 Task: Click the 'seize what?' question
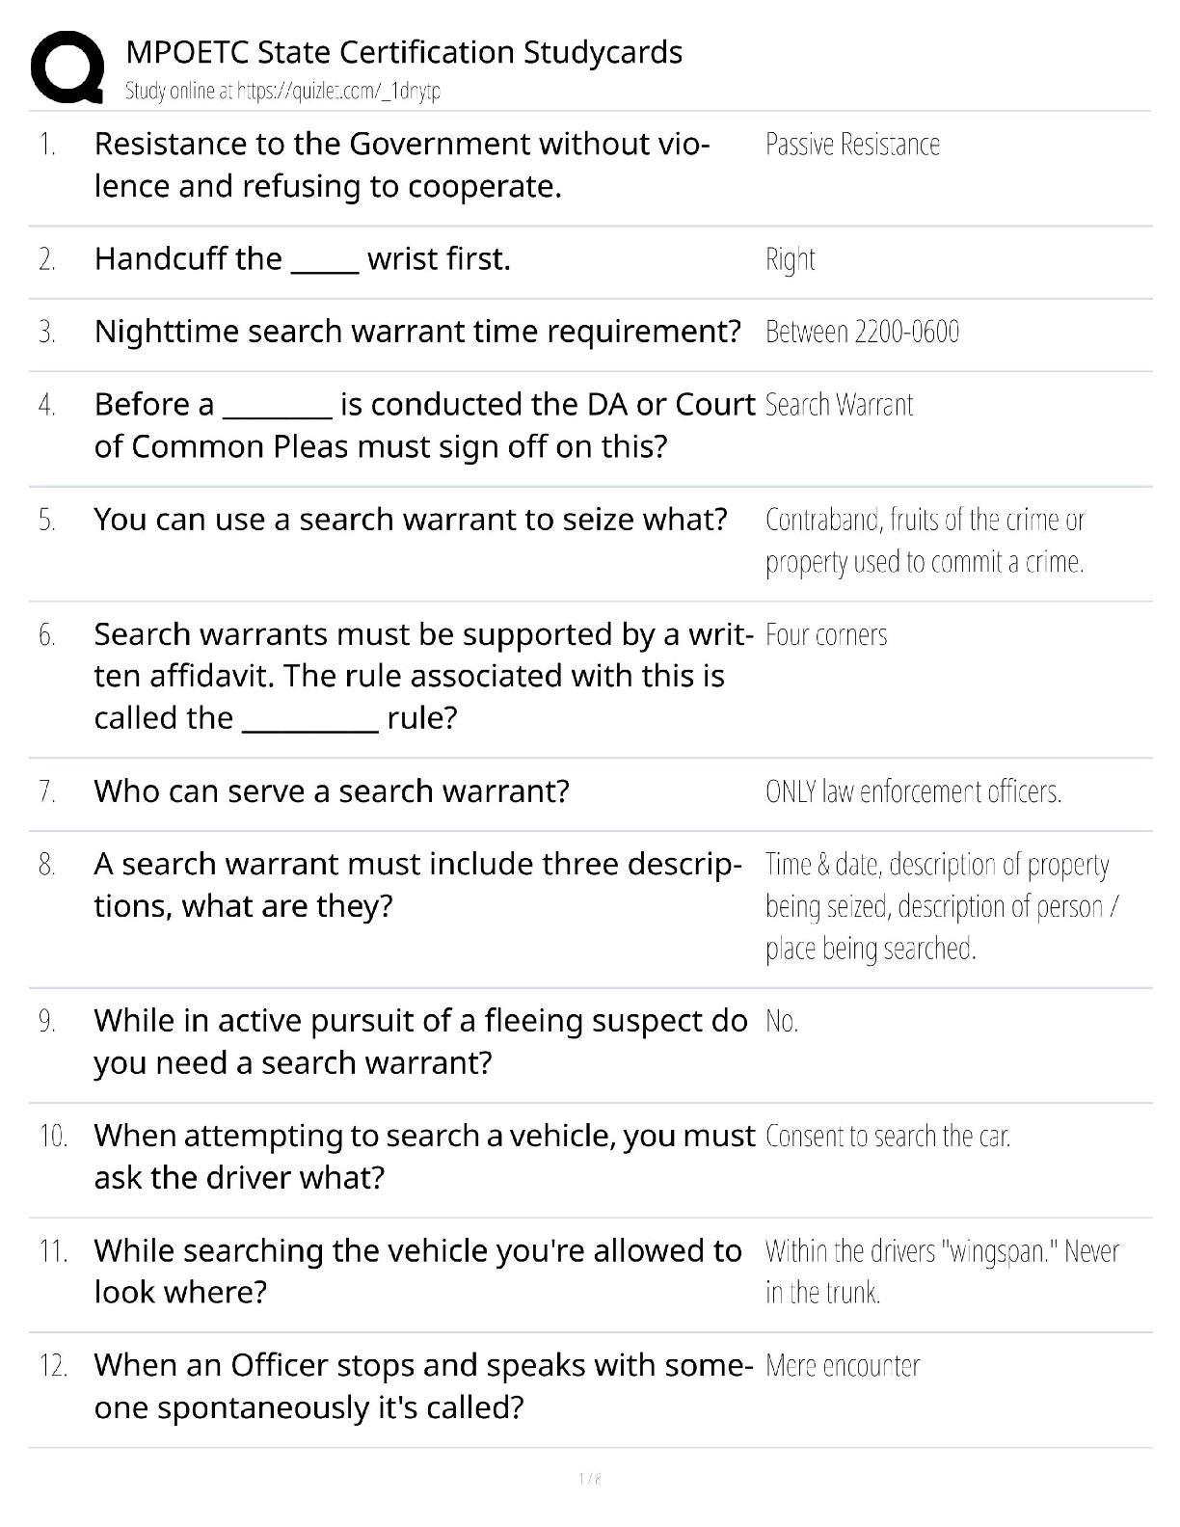(410, 520)
